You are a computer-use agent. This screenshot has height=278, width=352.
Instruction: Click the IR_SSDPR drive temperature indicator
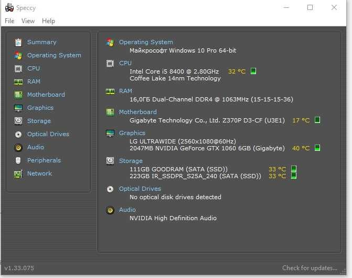pyautogui.click(x=294, y=176)
